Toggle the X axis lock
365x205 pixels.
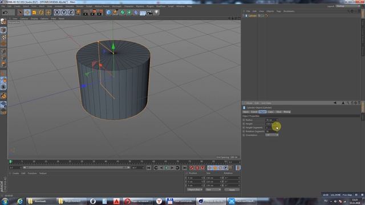(57, 13)
